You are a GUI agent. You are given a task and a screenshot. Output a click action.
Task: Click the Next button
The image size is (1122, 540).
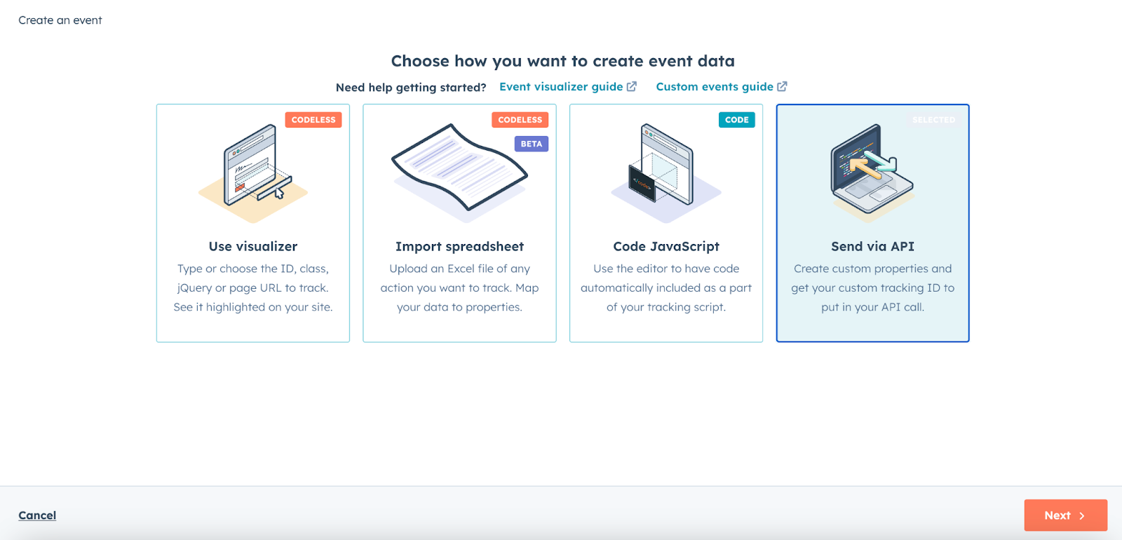pyautogui.click(x=1066, y=515)
